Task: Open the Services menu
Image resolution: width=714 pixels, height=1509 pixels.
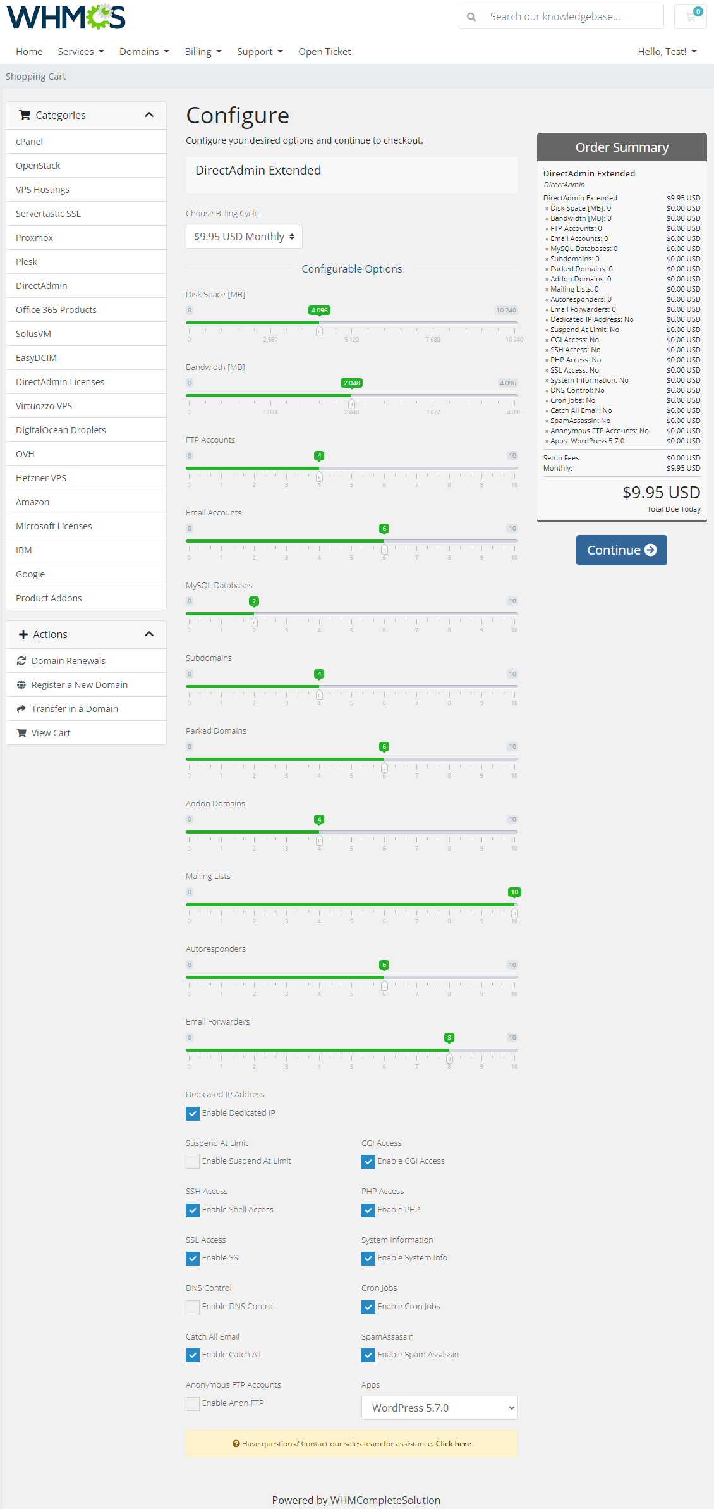Action: click(x=80, y=52)
